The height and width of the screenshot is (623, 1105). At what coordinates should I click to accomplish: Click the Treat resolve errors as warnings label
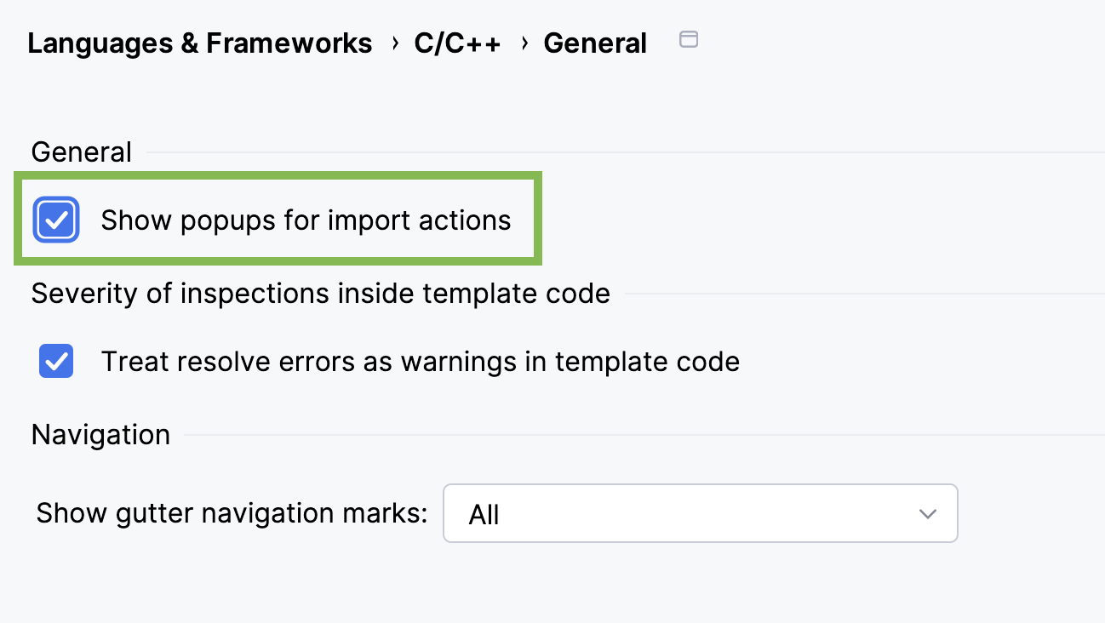tap(421, 361)
